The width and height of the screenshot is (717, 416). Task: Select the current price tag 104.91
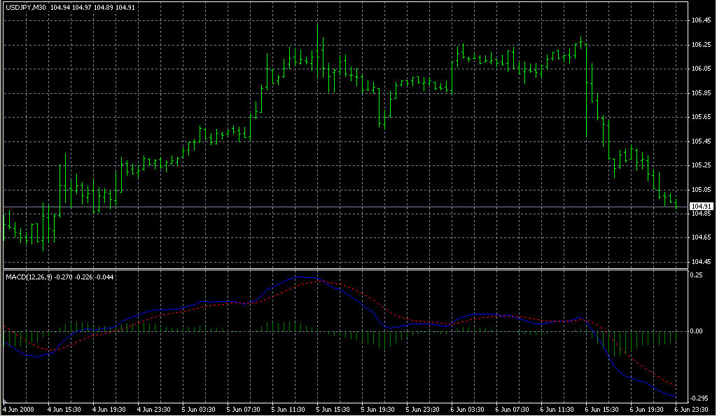pyautogui.click(x=701, y=207)
